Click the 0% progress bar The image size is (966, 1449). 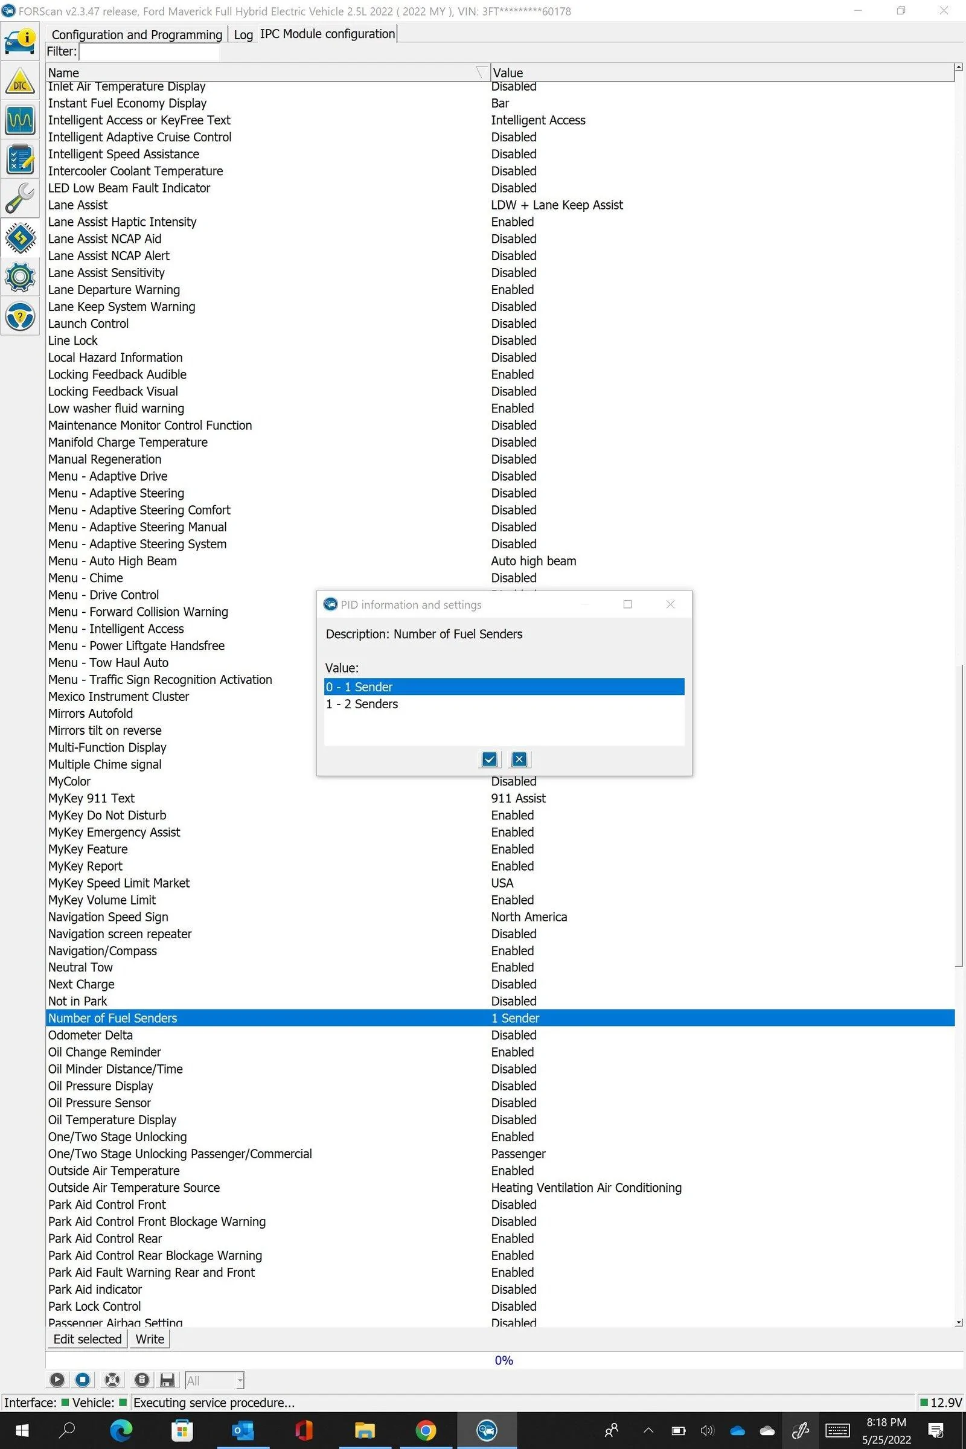(504, 1360)
